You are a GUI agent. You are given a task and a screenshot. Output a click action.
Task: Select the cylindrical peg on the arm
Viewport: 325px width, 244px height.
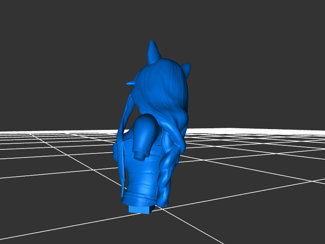click(x=140, y=155)
